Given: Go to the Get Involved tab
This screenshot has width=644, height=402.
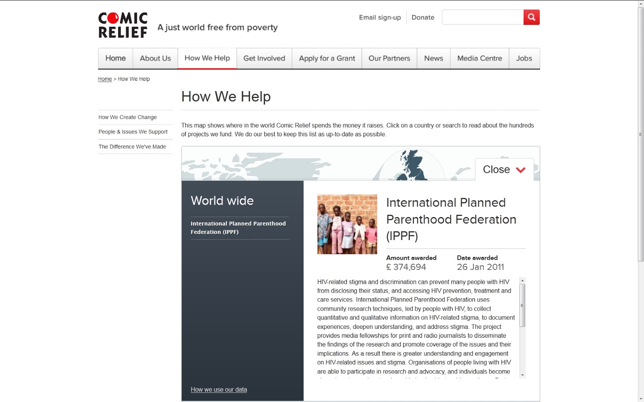Looking at the screenshot, I should (x=264, y=58).
